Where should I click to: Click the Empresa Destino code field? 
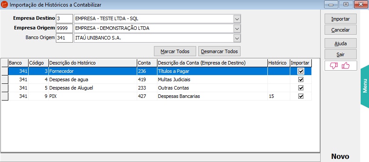[65, 19]
